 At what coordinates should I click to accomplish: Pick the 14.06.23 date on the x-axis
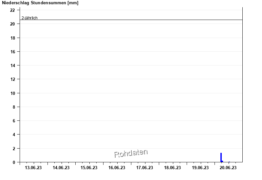click(x=61, y=168)
